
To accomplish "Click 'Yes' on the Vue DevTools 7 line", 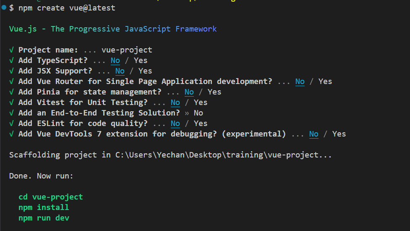I will (339, 134).
